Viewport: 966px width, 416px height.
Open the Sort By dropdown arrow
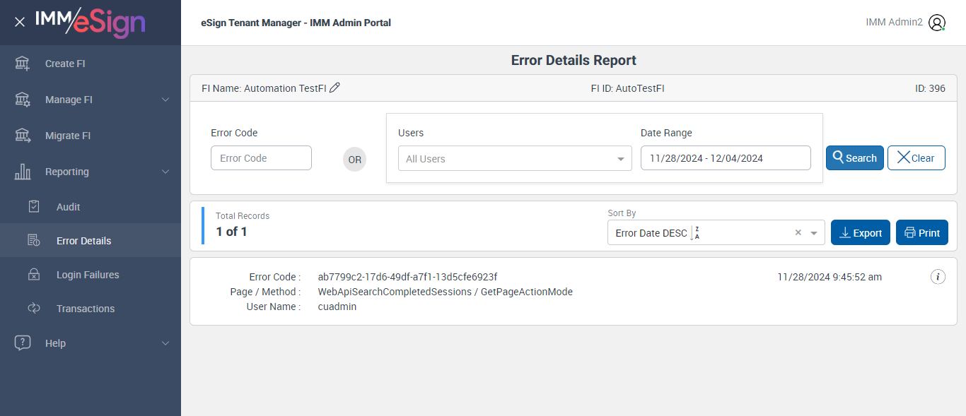814,233
